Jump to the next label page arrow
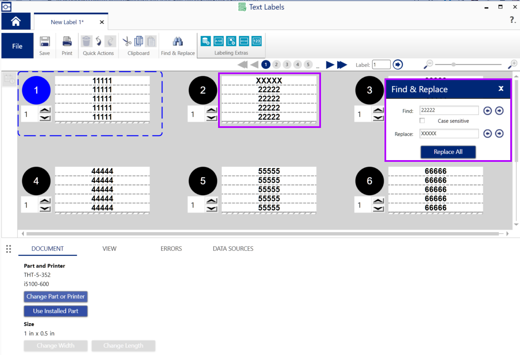This screenshot has width=520, height=355. (330, 65)
